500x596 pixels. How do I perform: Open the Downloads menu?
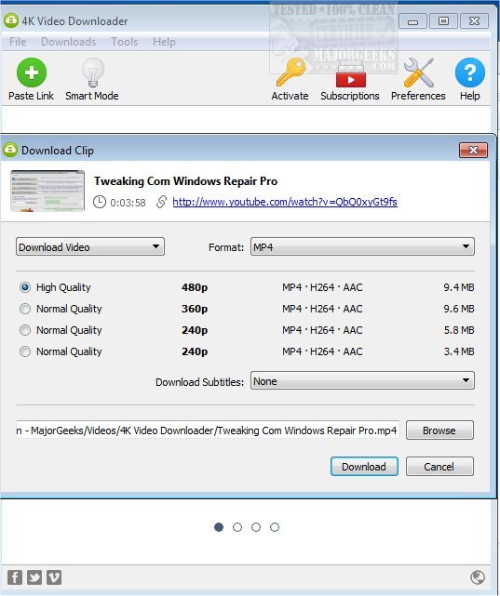69,42
